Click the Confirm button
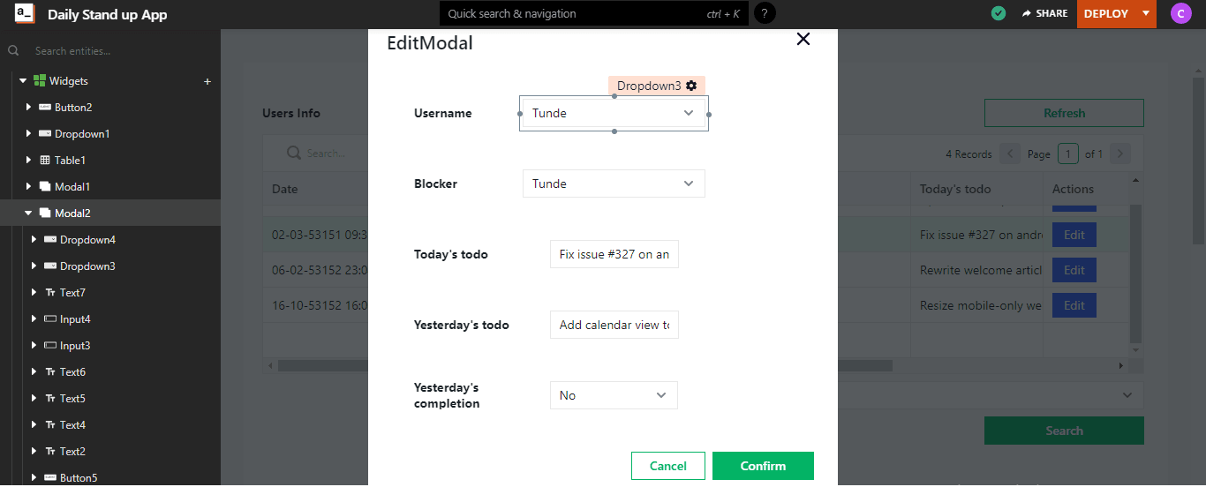Image resolution: width=1206 pixels, height=487 pixels. point(763,466)
